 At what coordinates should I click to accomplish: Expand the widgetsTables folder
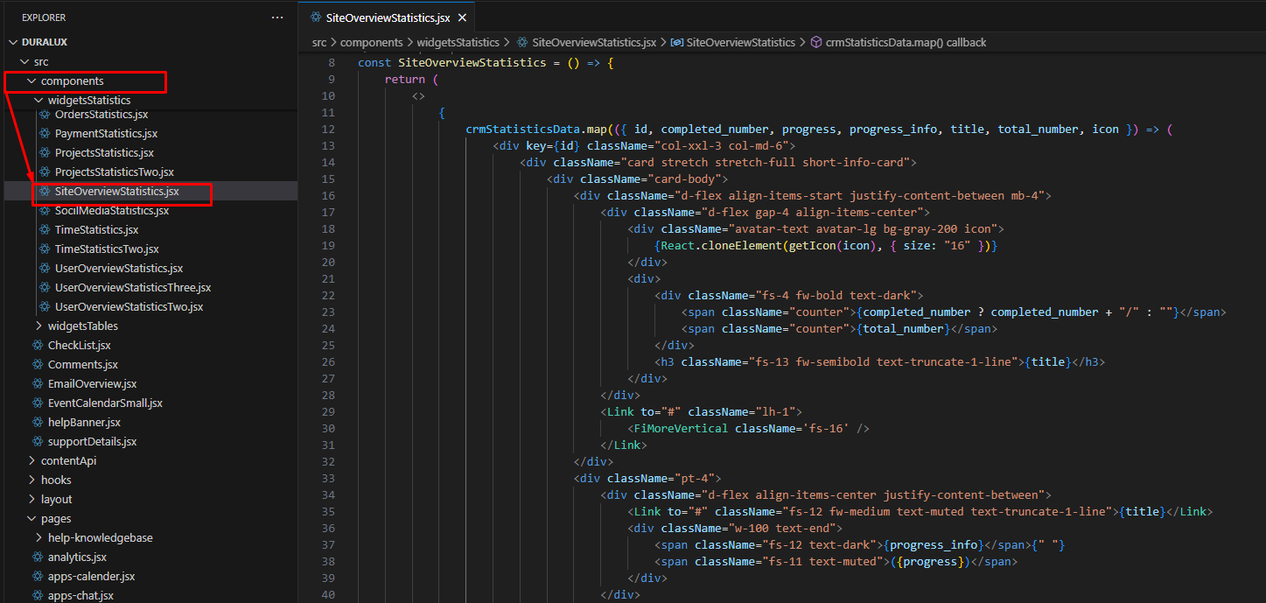click(x=38, y=326)
